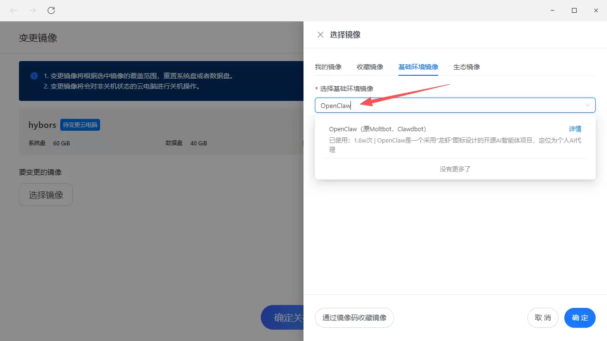Switch to the 我的镜像 tab
The width and height of the screenshot is (607, 341).
coord(328,67)
